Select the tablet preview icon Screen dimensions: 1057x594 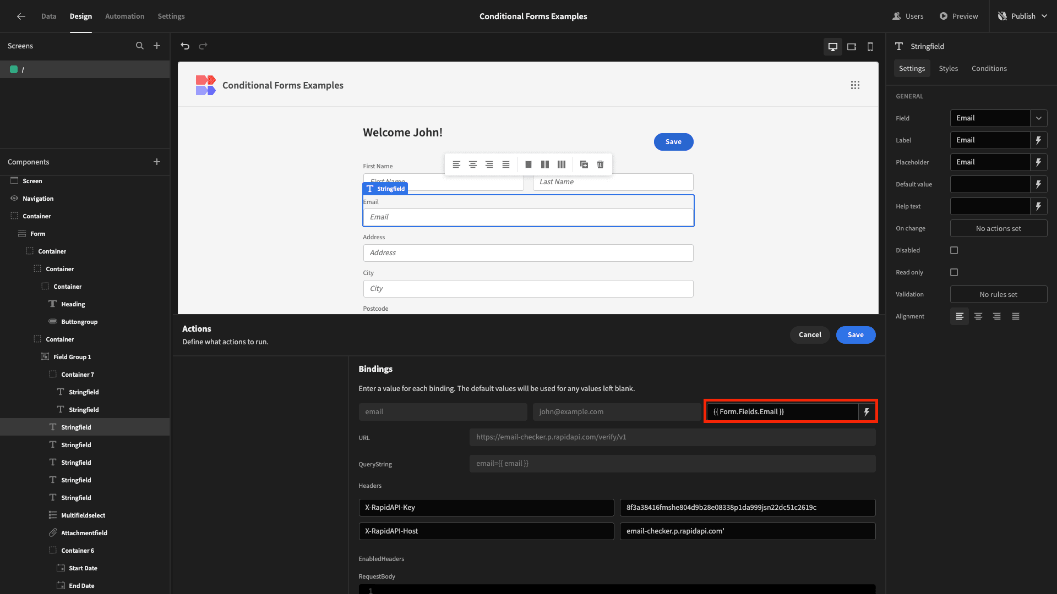tap(852, 47)
